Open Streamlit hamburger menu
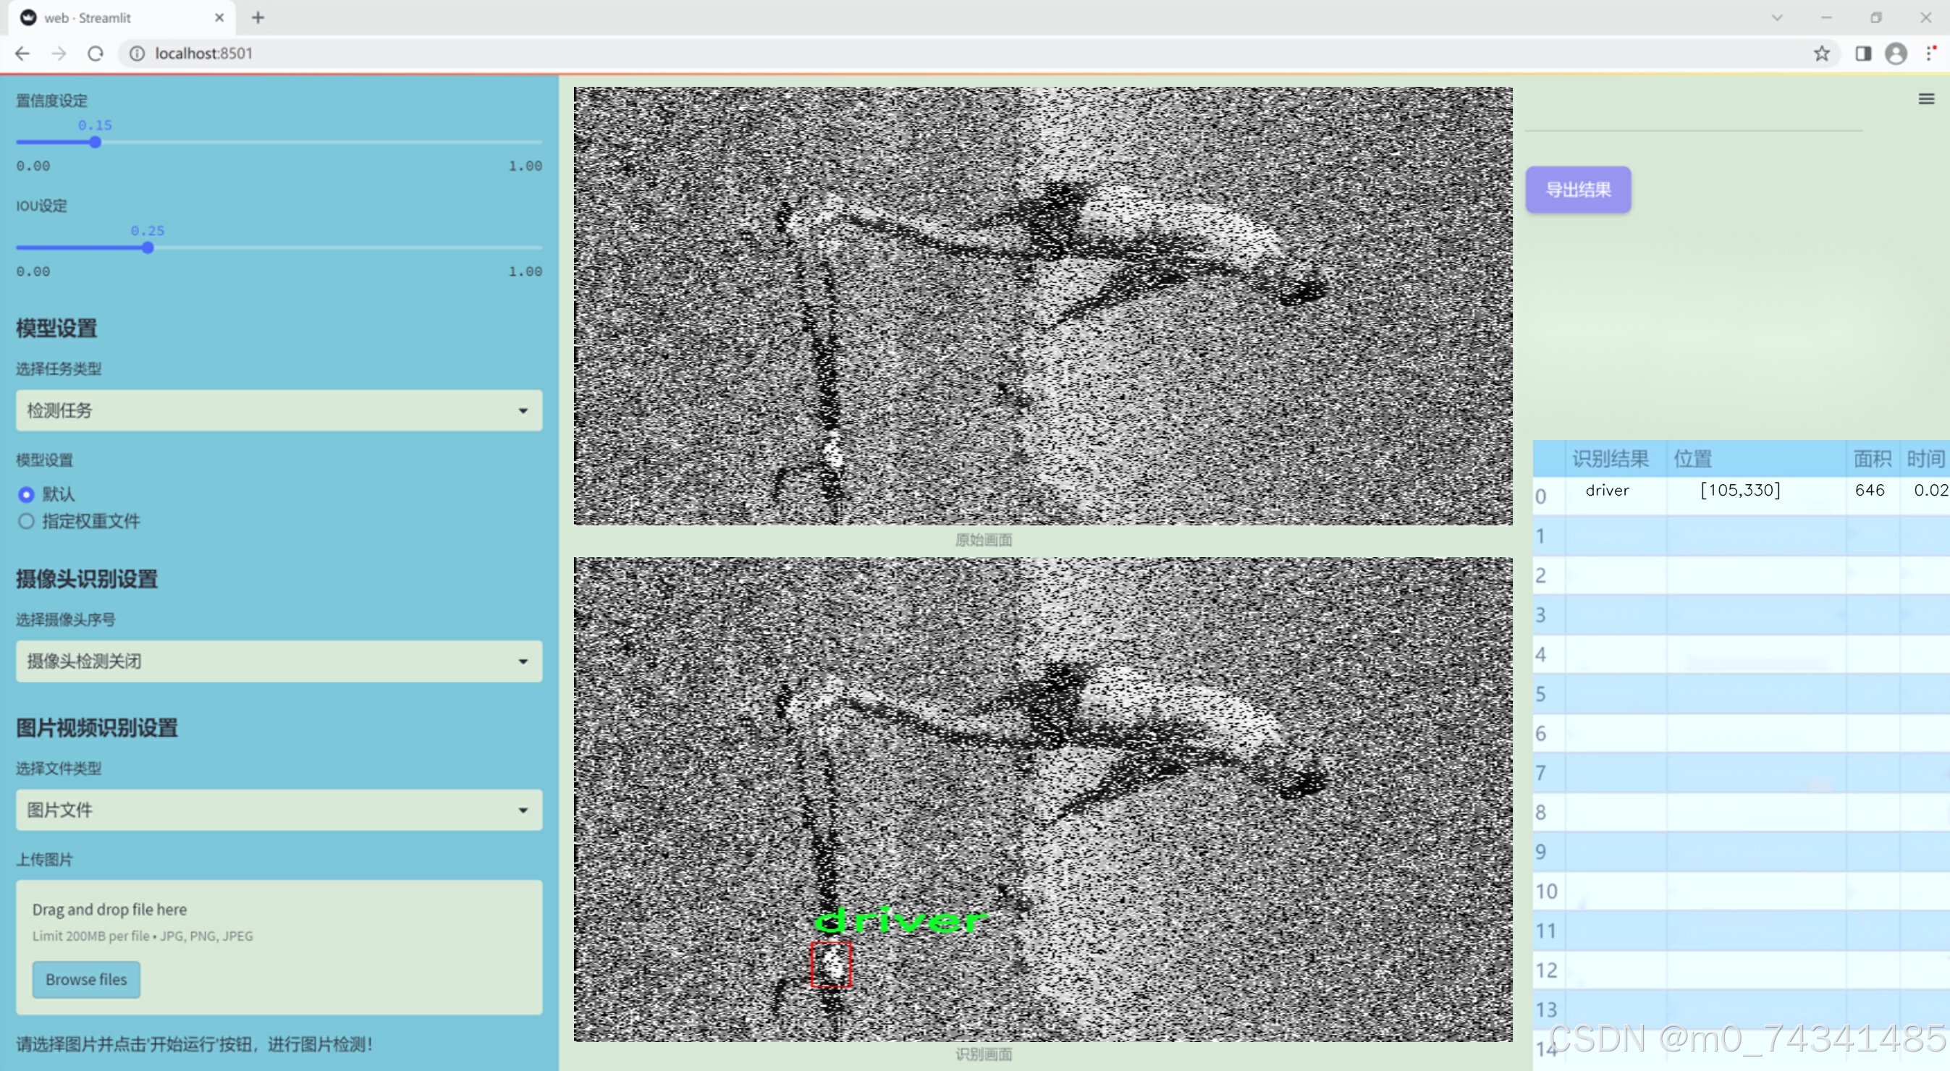This screenshot has width=1950, height=1071. pyautogui.click(x=1926, y=99)
